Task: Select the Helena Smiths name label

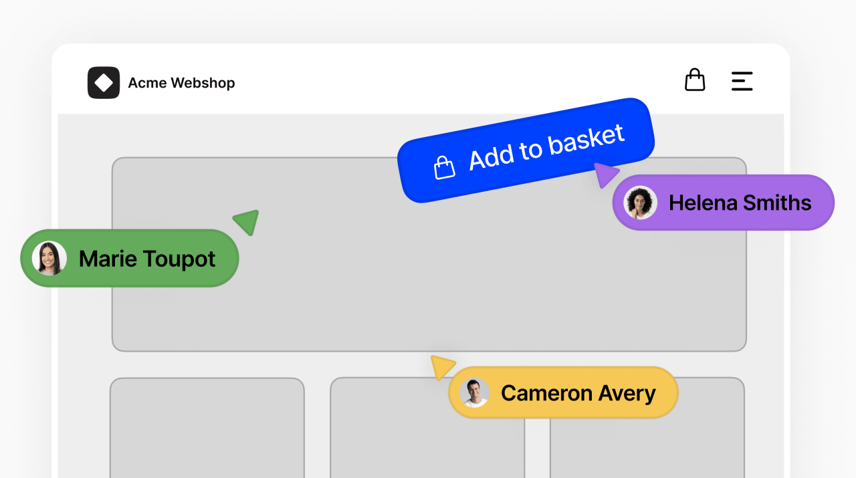Action: (739, 203)
